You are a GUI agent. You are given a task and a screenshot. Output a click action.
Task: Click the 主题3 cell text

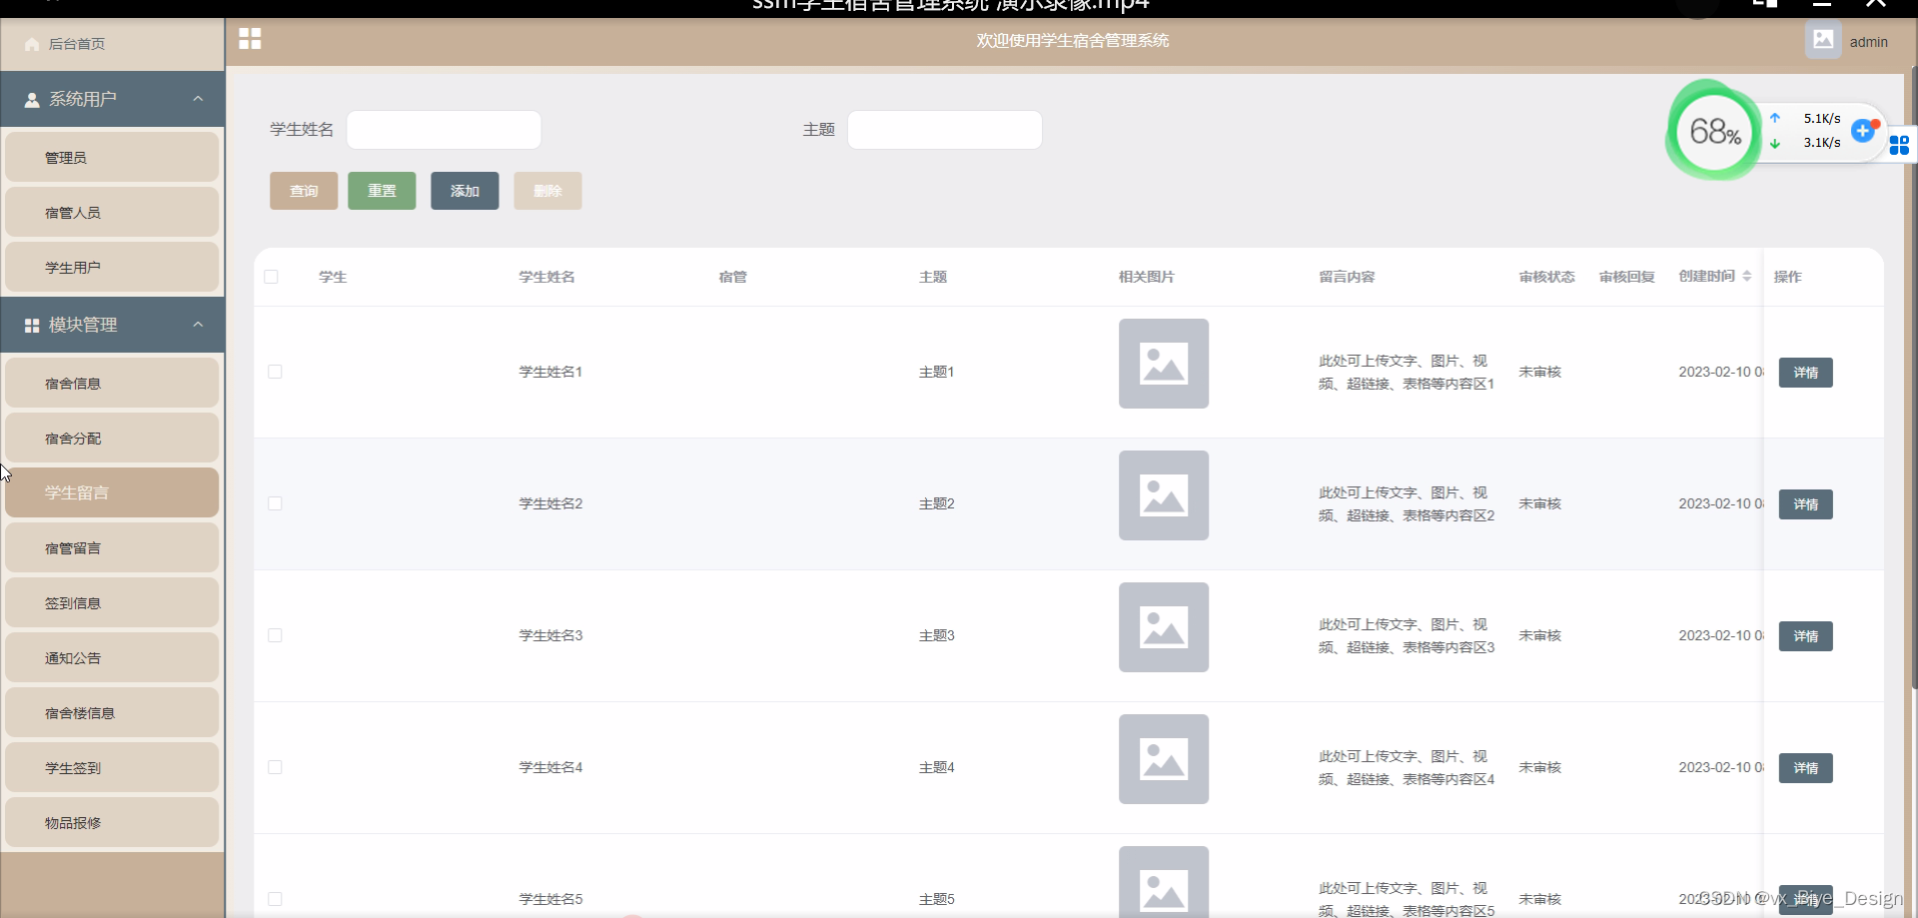pyautogui.click(x=936, y=635)
